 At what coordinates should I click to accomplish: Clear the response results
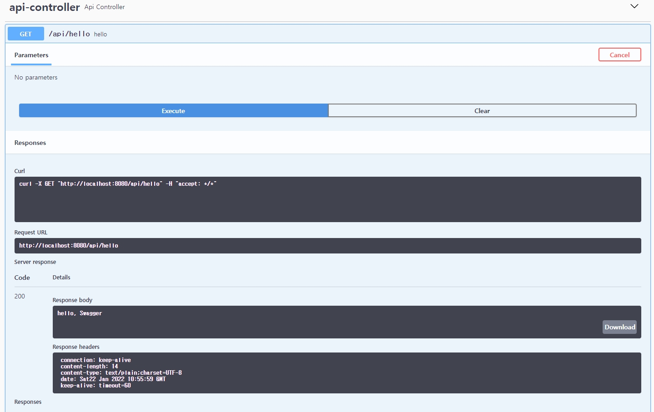pyautogui.click(x=482, y=110)
